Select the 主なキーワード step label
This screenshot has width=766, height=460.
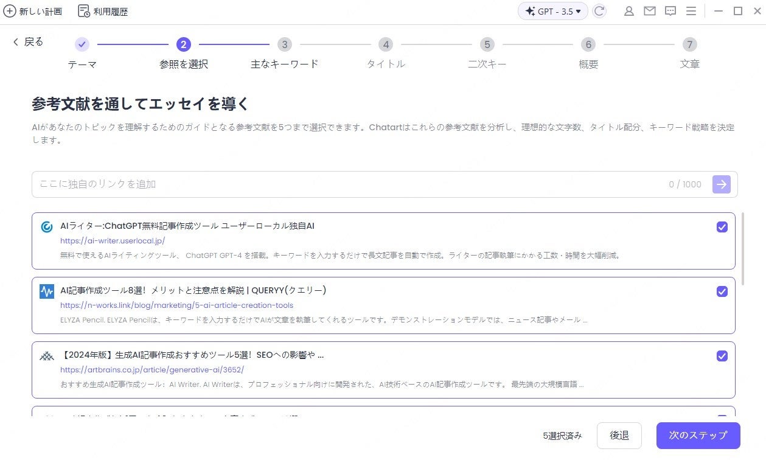pyautogui.click(x=284, y=64)
